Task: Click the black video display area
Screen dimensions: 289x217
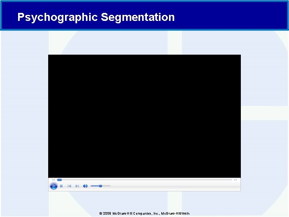Action: (144, 116)
